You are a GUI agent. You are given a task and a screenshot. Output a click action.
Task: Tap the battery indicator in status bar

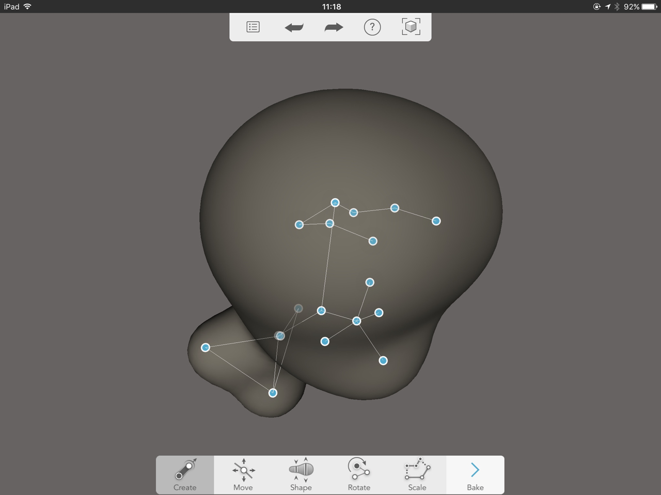tap(649, 7)
